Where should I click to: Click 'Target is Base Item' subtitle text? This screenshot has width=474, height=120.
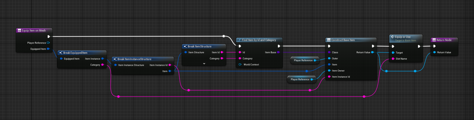point(405,41)
